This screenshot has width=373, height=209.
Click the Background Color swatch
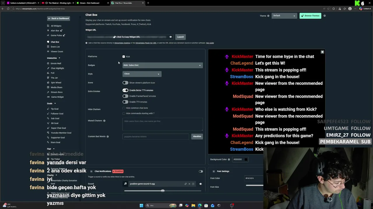246,159
